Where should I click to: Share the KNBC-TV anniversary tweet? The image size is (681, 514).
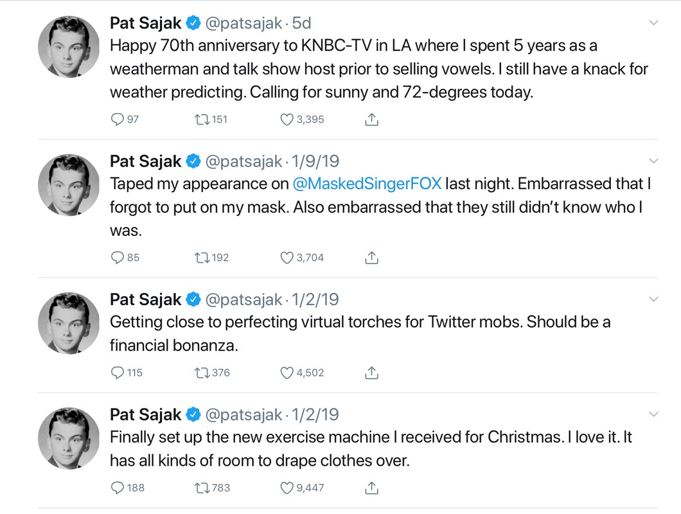click(x=371, y=119)
